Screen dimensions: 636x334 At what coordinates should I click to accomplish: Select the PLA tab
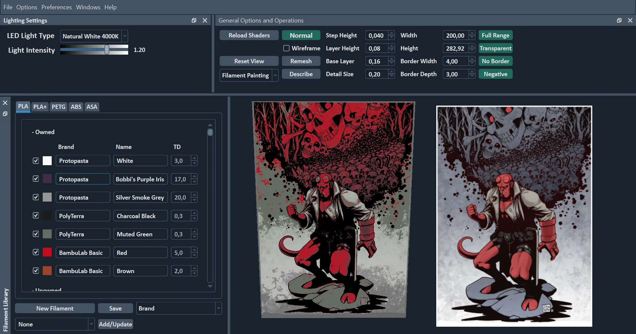coord(23,107)
